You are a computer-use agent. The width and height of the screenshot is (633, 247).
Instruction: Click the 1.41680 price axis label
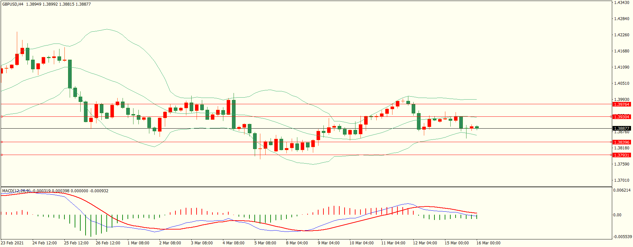[x=621, y=51]
